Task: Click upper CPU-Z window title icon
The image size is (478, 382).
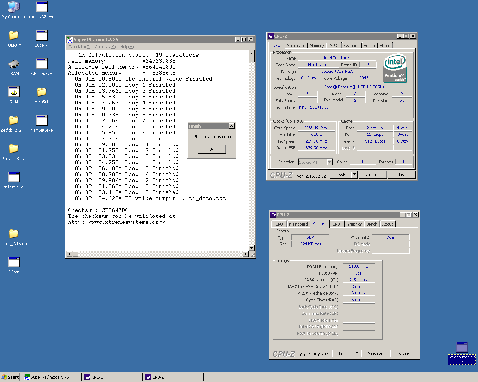Action: pos(271,36)
